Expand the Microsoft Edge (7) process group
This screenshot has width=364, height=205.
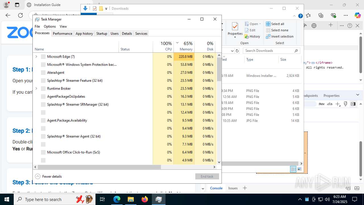pyautogui.click(x=36, y=57)
